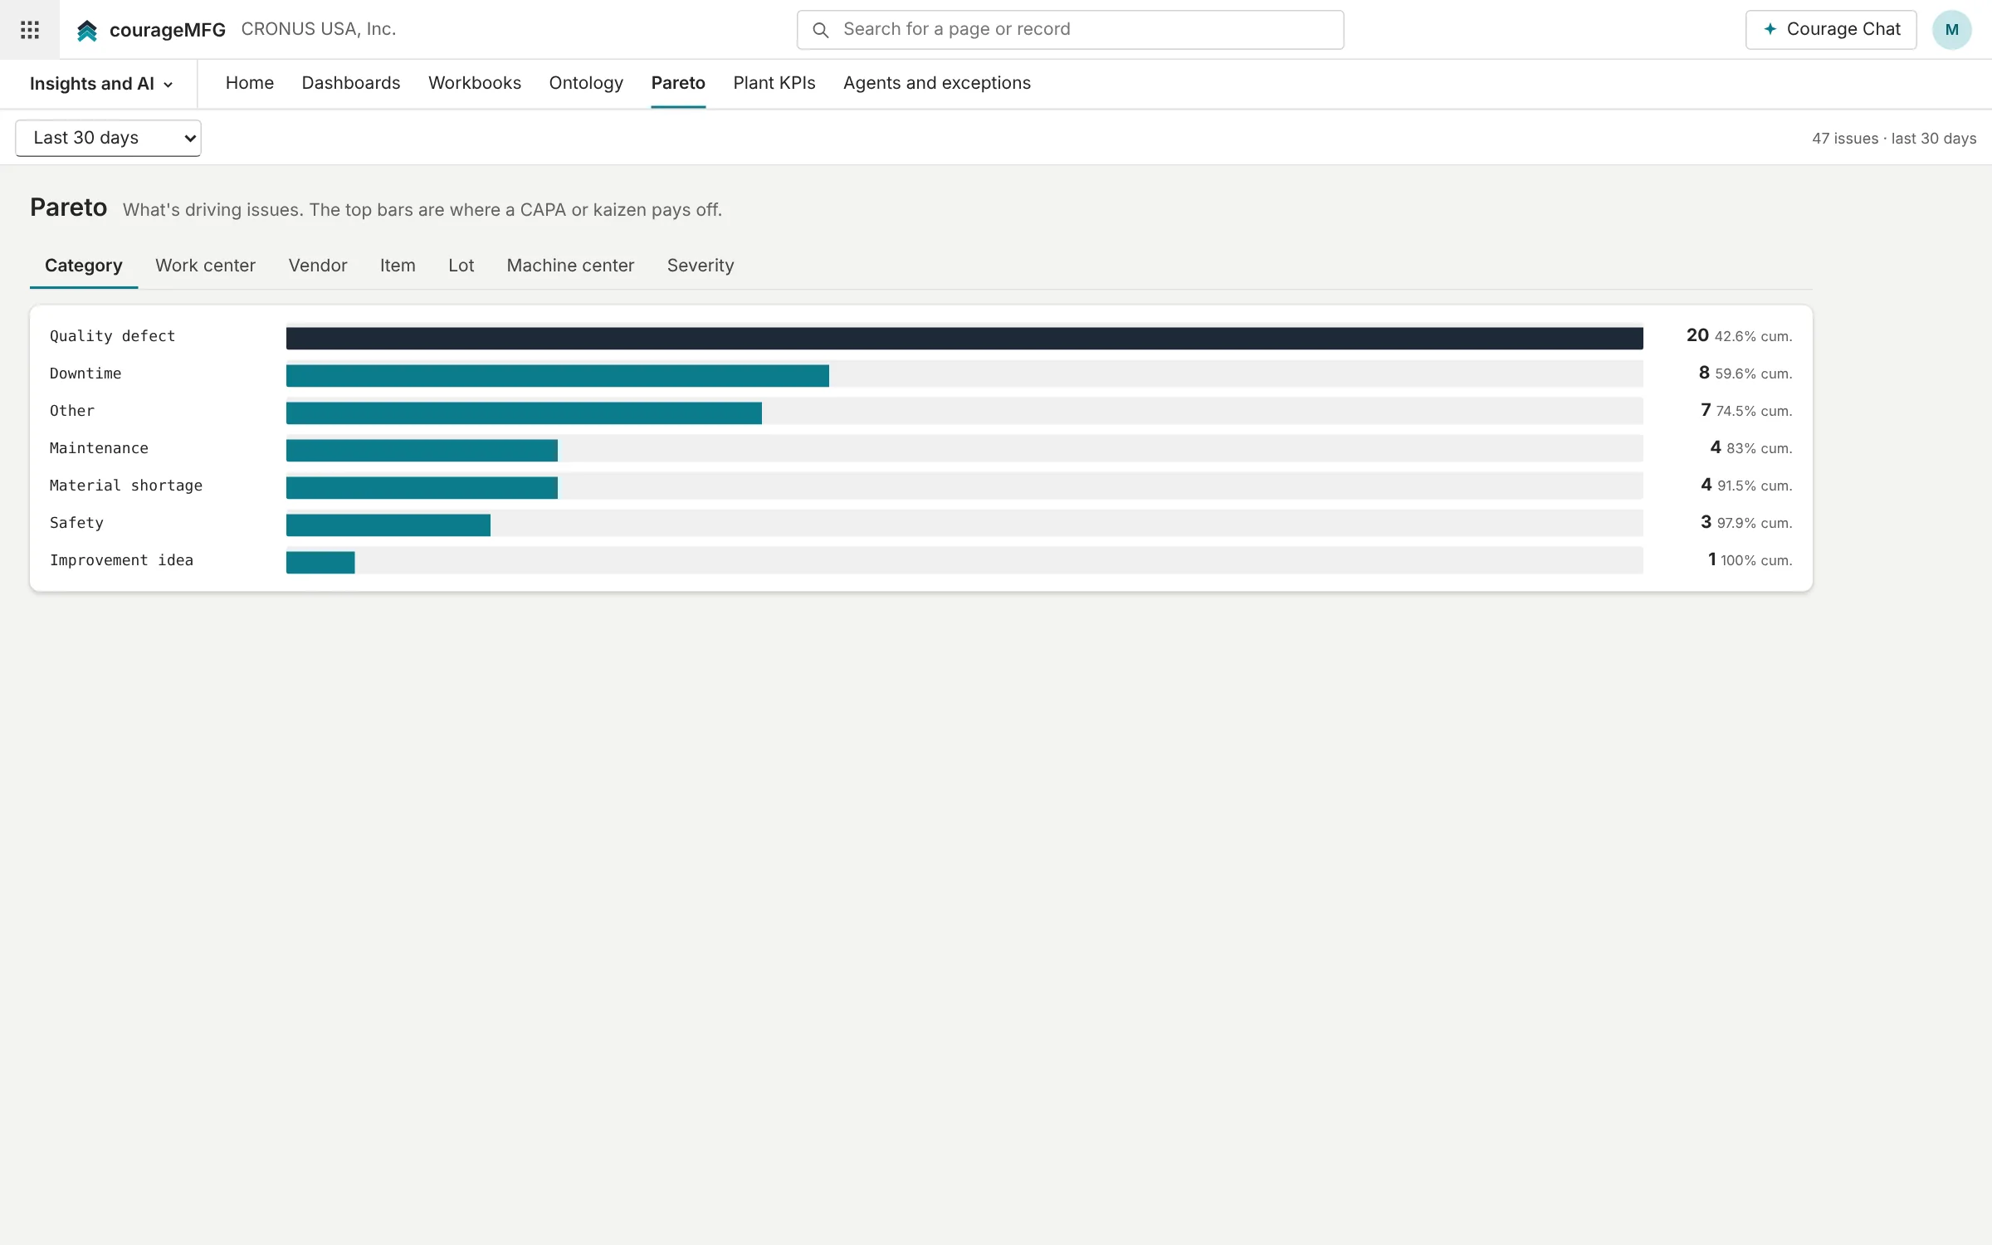Image resolution: width=1992 pixels, height=1245 pixels.
Task: Expand the Insights and AI menu
Action: point(101,84)
